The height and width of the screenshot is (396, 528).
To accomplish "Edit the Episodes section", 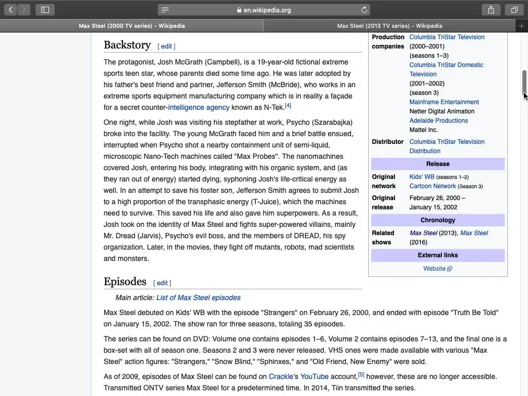I will 162,283.
